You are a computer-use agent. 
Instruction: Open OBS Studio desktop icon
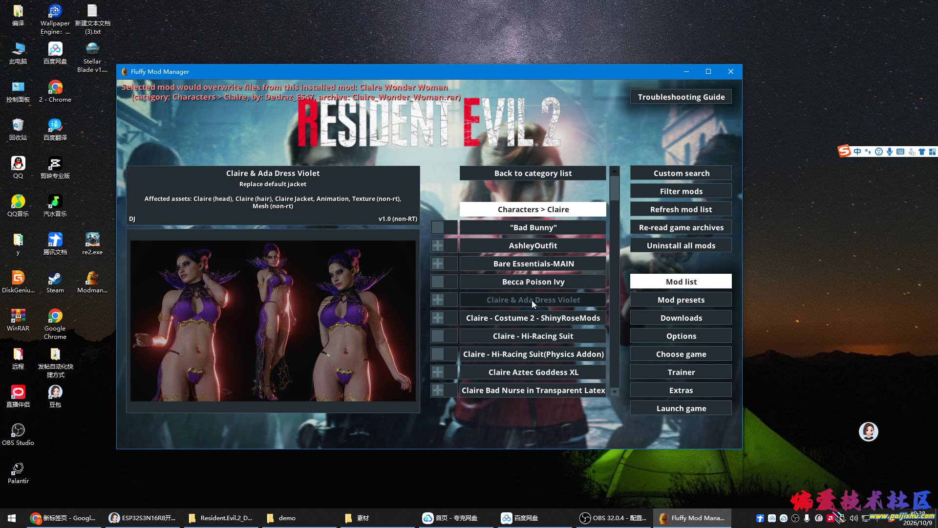pos(18,435)
